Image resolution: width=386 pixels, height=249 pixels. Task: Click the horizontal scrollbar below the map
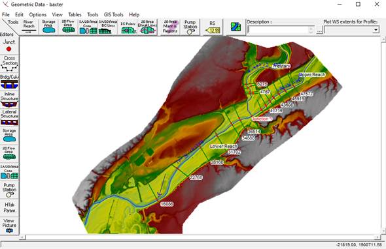(201, 237)
